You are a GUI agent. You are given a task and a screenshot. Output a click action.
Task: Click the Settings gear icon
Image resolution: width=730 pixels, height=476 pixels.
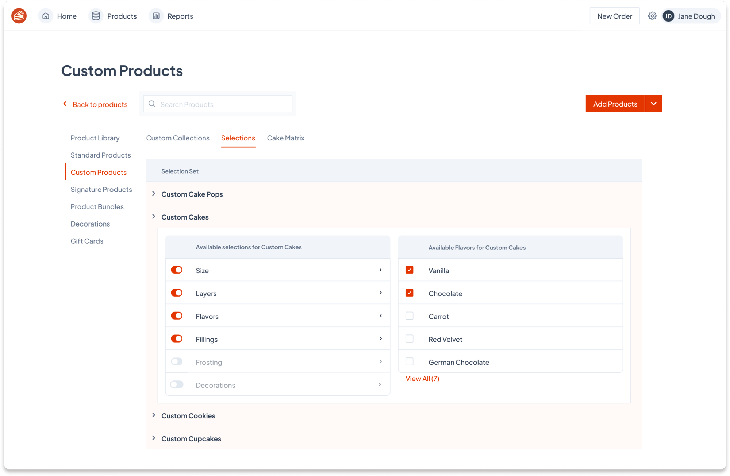click(x=651, y=15)
